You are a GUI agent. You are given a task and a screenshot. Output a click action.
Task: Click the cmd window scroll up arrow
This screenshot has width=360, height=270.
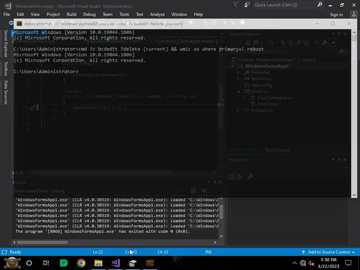[x=354, y=32]
